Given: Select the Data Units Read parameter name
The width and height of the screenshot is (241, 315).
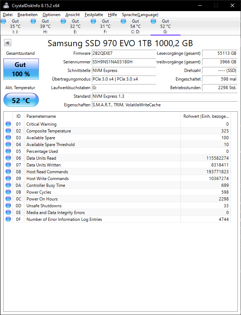Looking at the screenshot, I should click(41, 158).
